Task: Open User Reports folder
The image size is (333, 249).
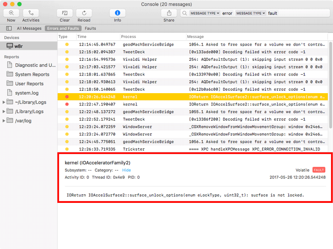Action: [x=25, y=84]
